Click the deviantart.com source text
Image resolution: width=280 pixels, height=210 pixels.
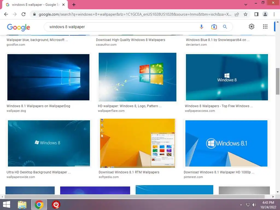point(196,45)
